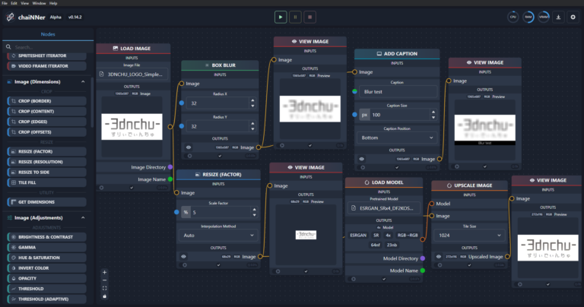This screenshot has height=307, width=584.
Task: Add the Opacity node
Action: [x=46, y=278]
